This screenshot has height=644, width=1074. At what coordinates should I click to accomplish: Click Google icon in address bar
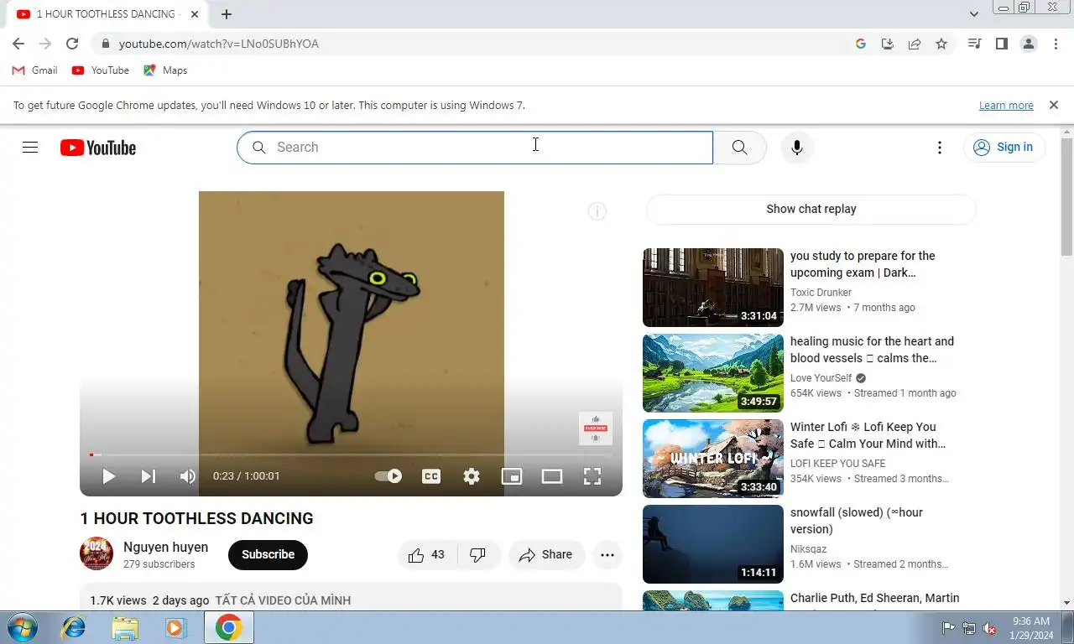point(861,44)
